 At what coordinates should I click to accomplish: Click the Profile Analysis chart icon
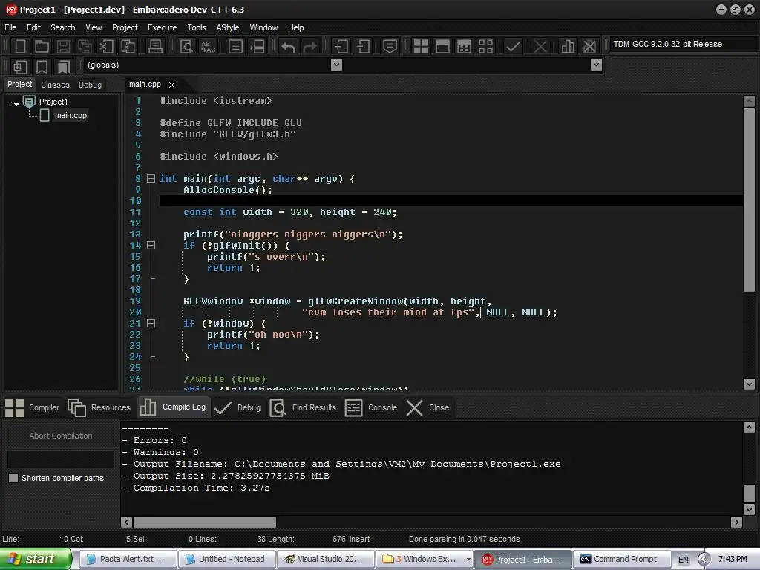pos(568,47)
